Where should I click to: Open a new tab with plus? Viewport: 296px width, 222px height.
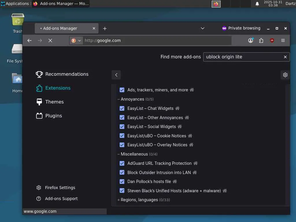(105, 29)
